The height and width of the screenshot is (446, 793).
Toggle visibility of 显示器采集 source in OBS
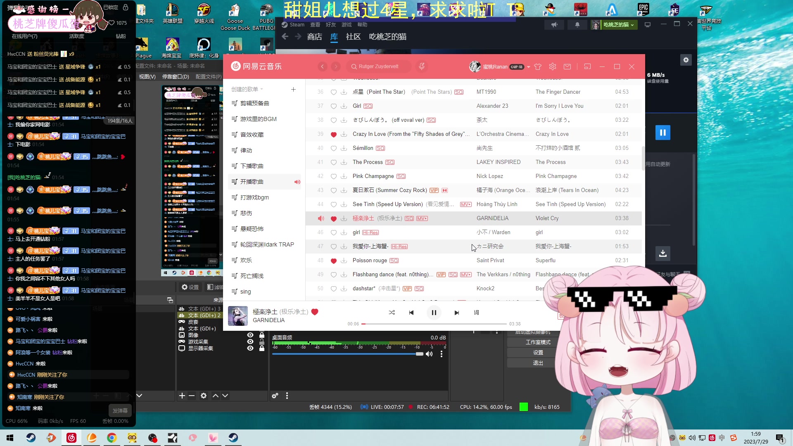(x=250, y=348)
